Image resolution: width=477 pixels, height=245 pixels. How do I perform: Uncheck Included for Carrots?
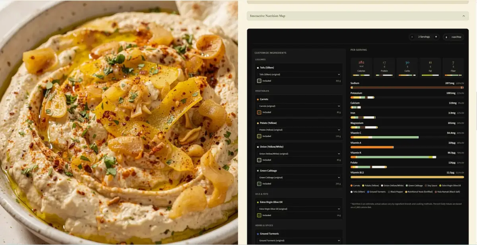(x=259, y=112)
